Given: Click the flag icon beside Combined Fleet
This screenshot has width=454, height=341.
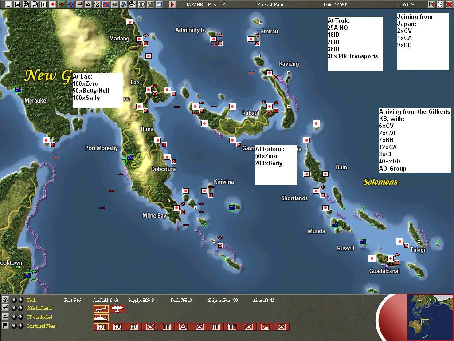Looking at the screenshot, I should [x=5, y=325].
